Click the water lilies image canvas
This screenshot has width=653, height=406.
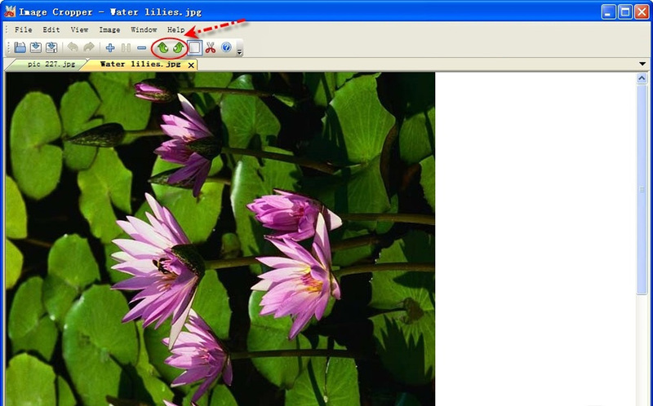point(220,239)
